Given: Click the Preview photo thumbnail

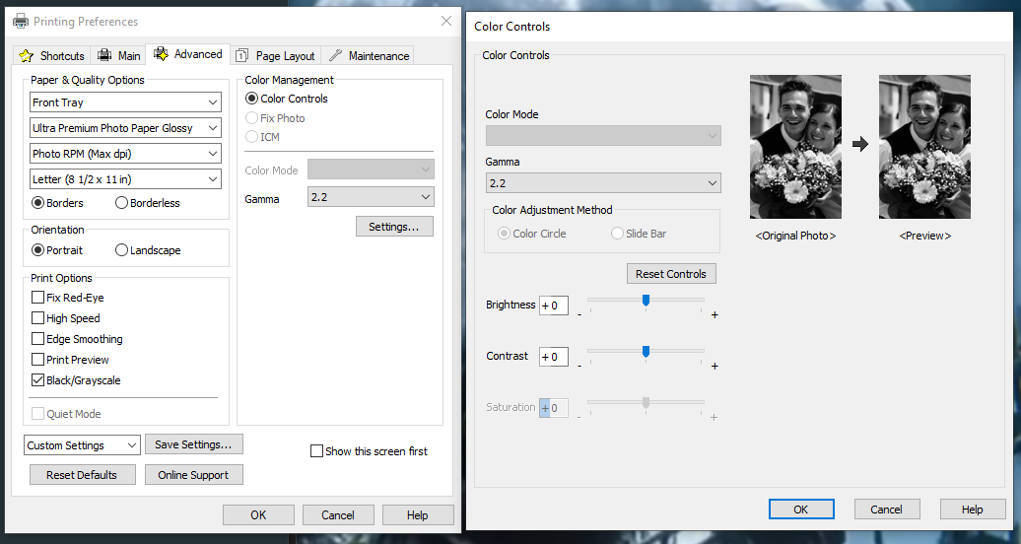Looking at the screenshot, I should point(924,147).
